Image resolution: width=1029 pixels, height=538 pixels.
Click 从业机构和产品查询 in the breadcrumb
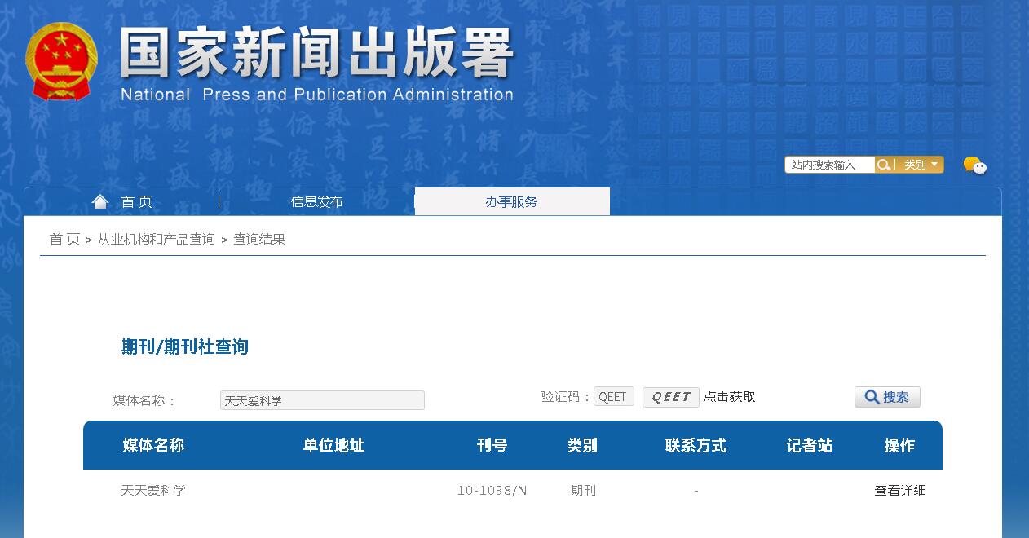(x=155, y=239)
